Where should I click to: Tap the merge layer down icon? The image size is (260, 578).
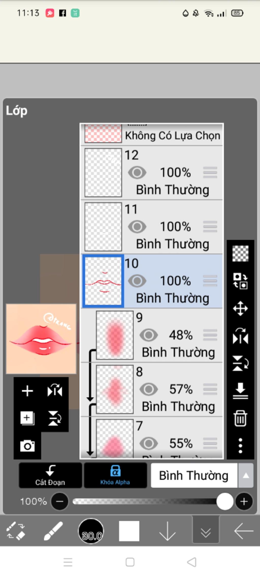[240, 390]
